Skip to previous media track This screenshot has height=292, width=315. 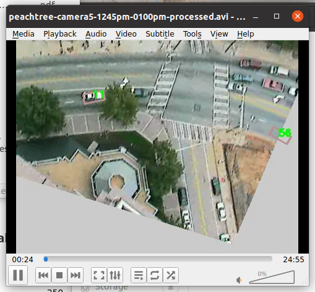(43, 275)
